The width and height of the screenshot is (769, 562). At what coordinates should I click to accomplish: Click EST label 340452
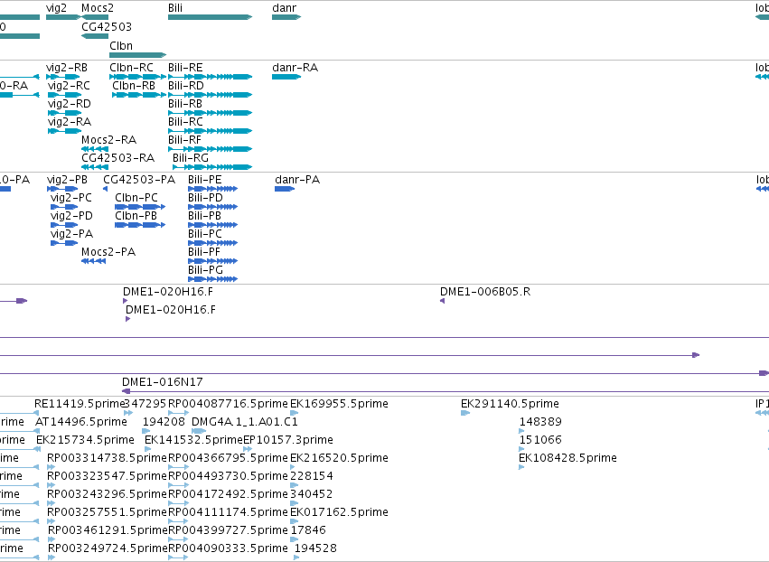[312, 494]
